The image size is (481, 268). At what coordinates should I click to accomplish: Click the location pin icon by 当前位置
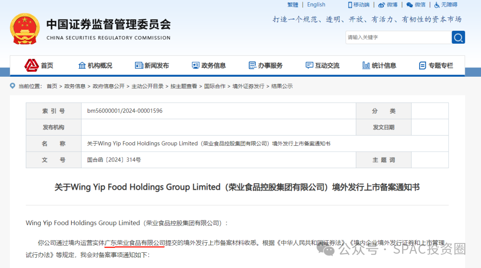pyautogui.click(x=12, y=86)
